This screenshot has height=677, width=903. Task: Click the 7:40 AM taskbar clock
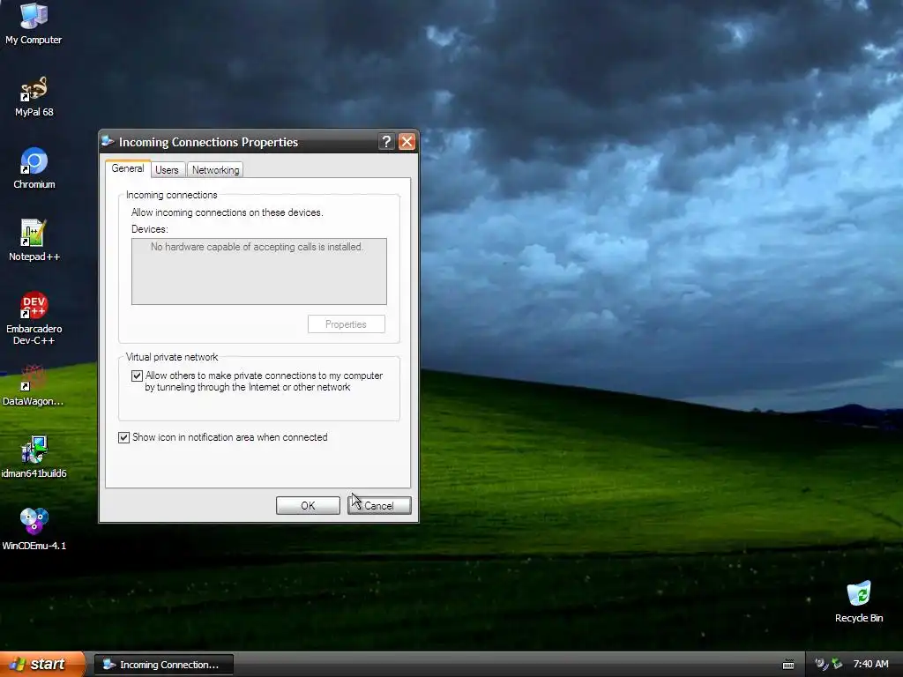(x=870, y=664)
